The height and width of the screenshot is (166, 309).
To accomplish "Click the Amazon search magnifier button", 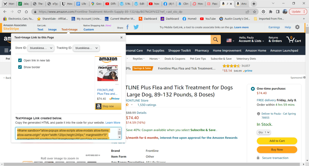I will (216, 40).
